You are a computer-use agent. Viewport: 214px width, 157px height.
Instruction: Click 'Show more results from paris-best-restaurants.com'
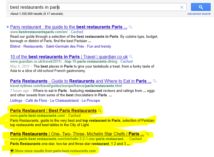pyautogui.click(x=55, y=151)
